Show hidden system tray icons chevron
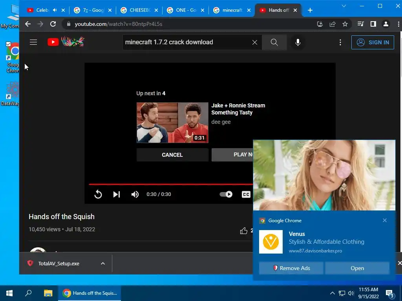This screenshot has height=301, width=402. click(332, 293)
